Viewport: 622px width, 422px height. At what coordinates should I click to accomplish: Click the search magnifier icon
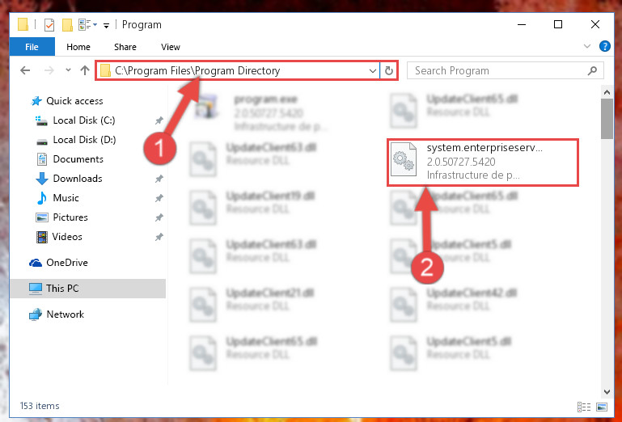point(592,70)
